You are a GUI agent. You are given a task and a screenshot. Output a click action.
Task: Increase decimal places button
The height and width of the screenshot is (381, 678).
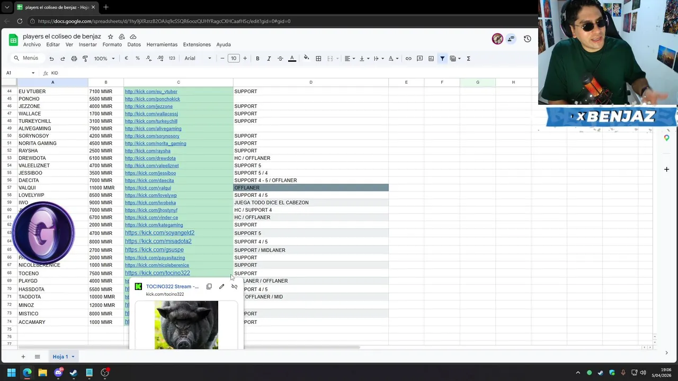(x=160, y=58)
